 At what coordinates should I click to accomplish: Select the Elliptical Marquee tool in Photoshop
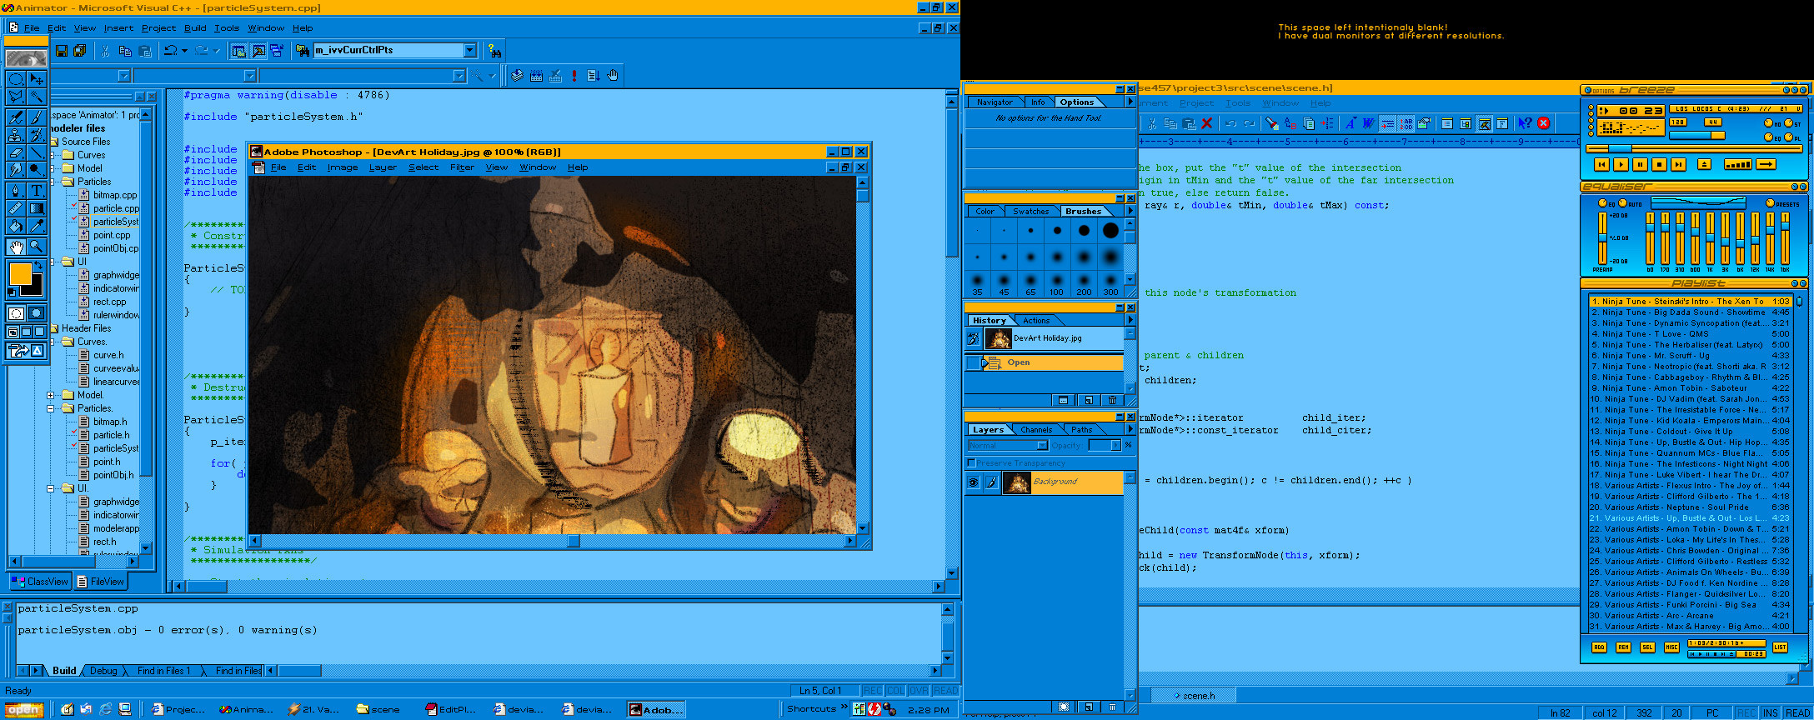click(16, 79)
